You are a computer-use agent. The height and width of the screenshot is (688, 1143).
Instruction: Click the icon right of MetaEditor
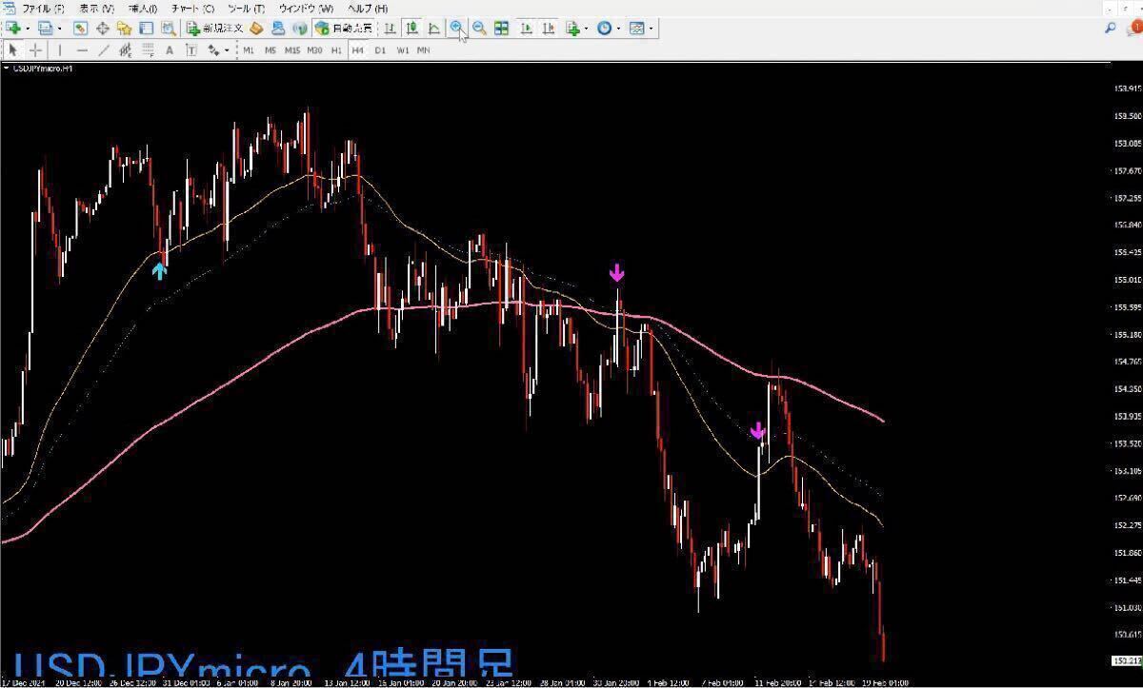[x=279, y=28]
